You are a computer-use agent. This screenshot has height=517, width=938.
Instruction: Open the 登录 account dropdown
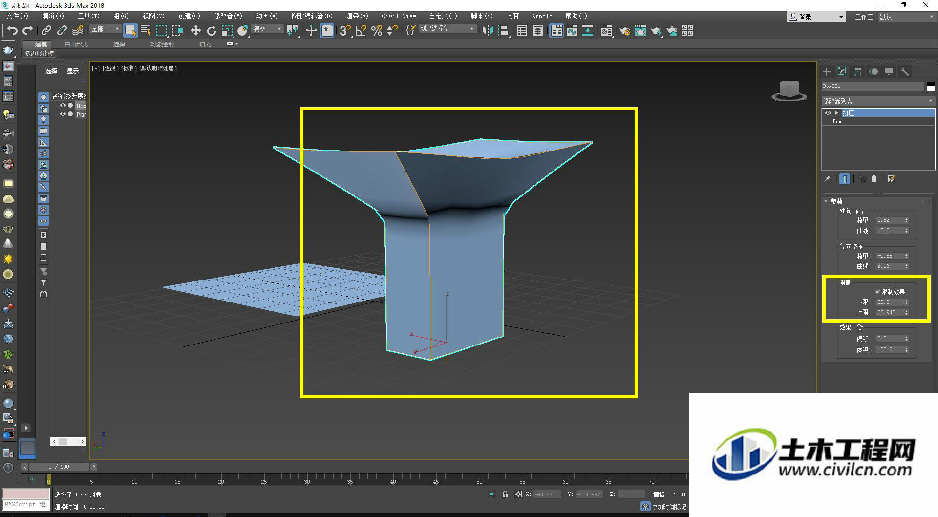pyautogui.click(x=816, y=17)
